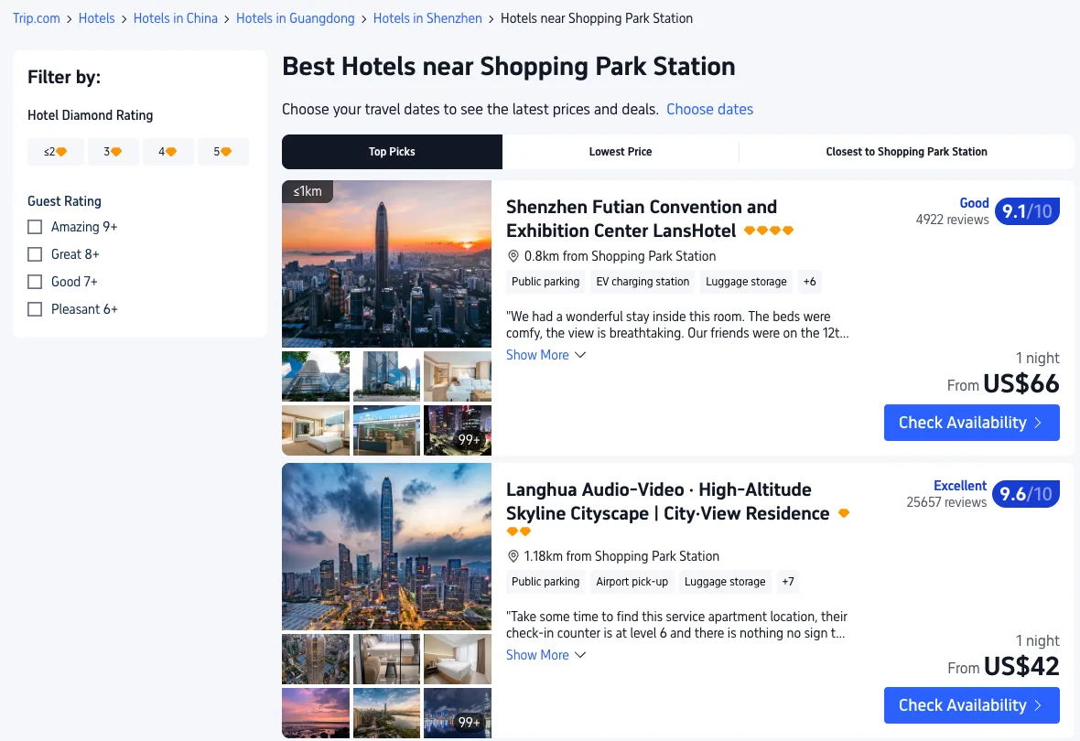Viewport: 1080px width, 741px height.
Task: Click the Choose dates link
Action: pyautogui.click(x=709, y=109)
